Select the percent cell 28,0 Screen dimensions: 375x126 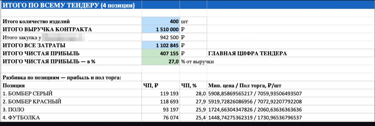(193, 94)
